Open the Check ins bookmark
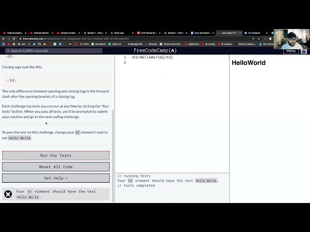Image resolution: width=310 pixels, height=232 pixels. click(115, 44)
